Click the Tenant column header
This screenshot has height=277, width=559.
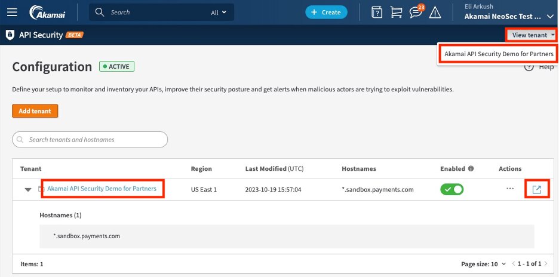30,168
